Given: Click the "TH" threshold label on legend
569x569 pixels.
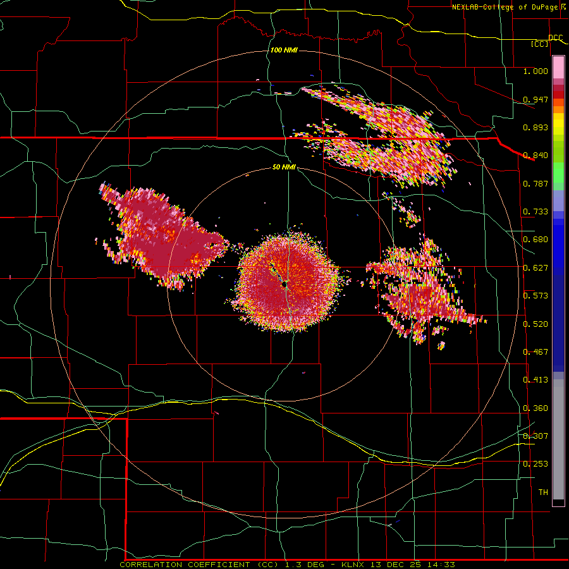Looking at the screenshot, I should 543,492.
